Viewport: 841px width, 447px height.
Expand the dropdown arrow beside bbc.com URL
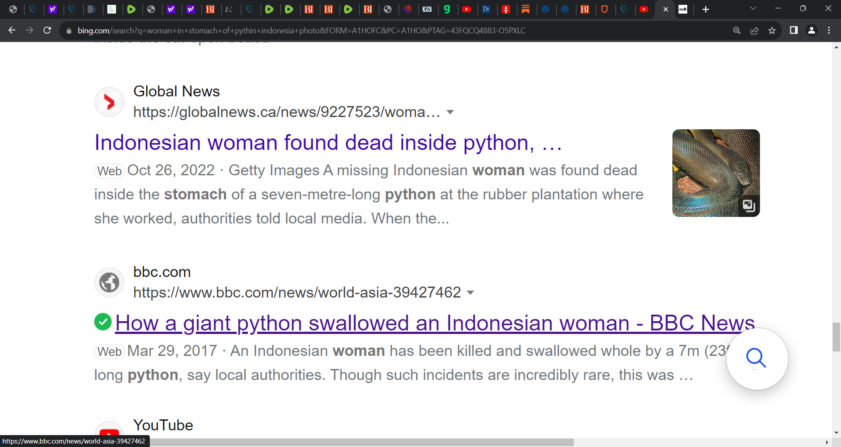pyautogui.click(x=470, y=293)
